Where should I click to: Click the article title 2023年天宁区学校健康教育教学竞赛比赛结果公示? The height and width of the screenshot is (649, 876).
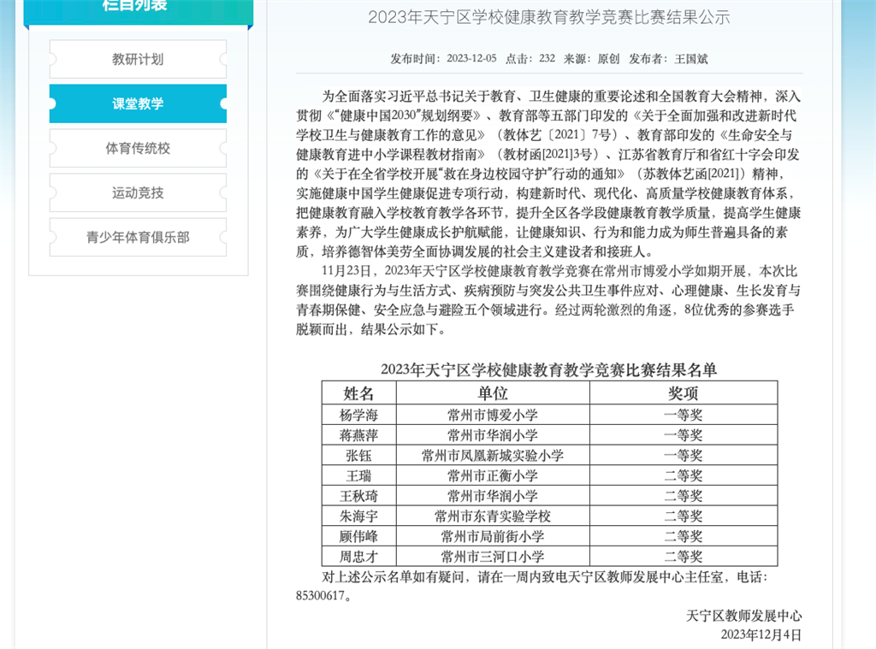click(x=548, y=17)
